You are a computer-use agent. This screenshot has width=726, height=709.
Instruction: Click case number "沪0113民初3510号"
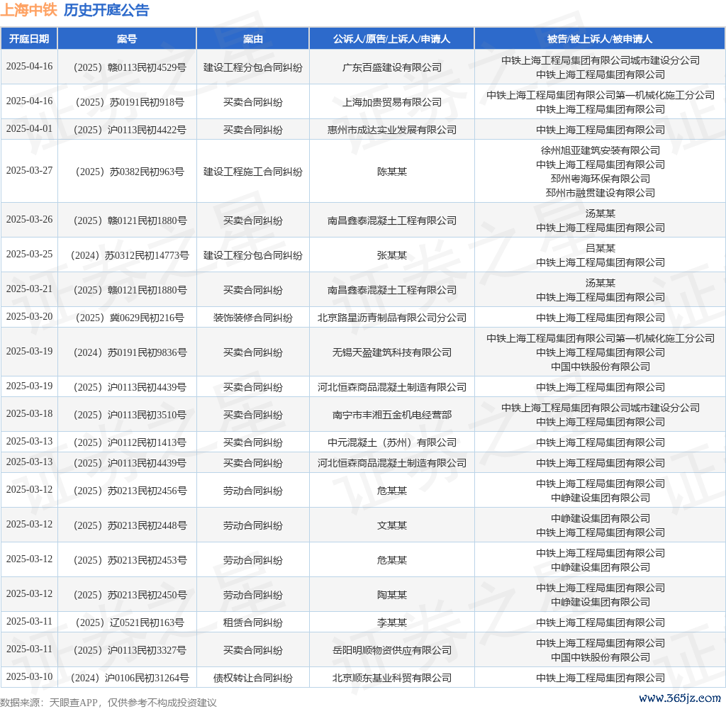point(130,415)
